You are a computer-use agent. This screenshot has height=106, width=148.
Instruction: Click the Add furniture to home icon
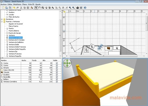(32, 8)
